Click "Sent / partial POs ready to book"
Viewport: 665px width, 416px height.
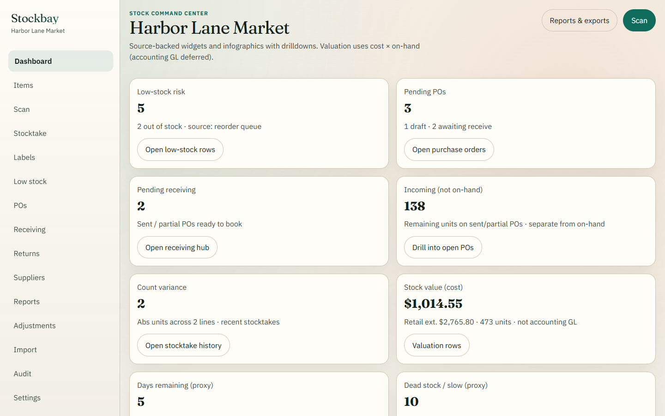click(x=189, y=224)
